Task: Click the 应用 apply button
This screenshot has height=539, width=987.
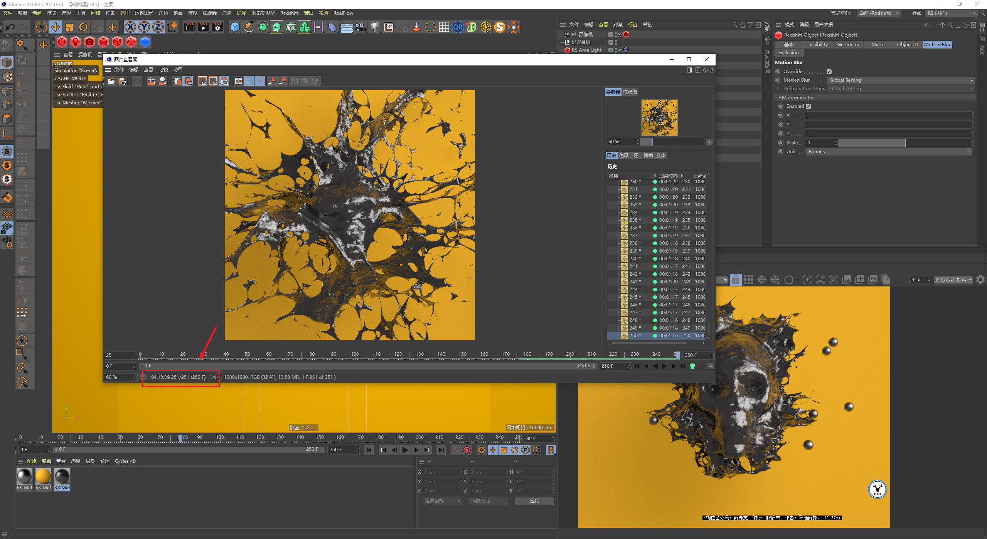Action: 534,501
